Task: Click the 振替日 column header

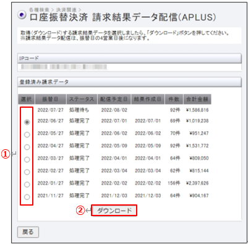Action: coord(51,99)
